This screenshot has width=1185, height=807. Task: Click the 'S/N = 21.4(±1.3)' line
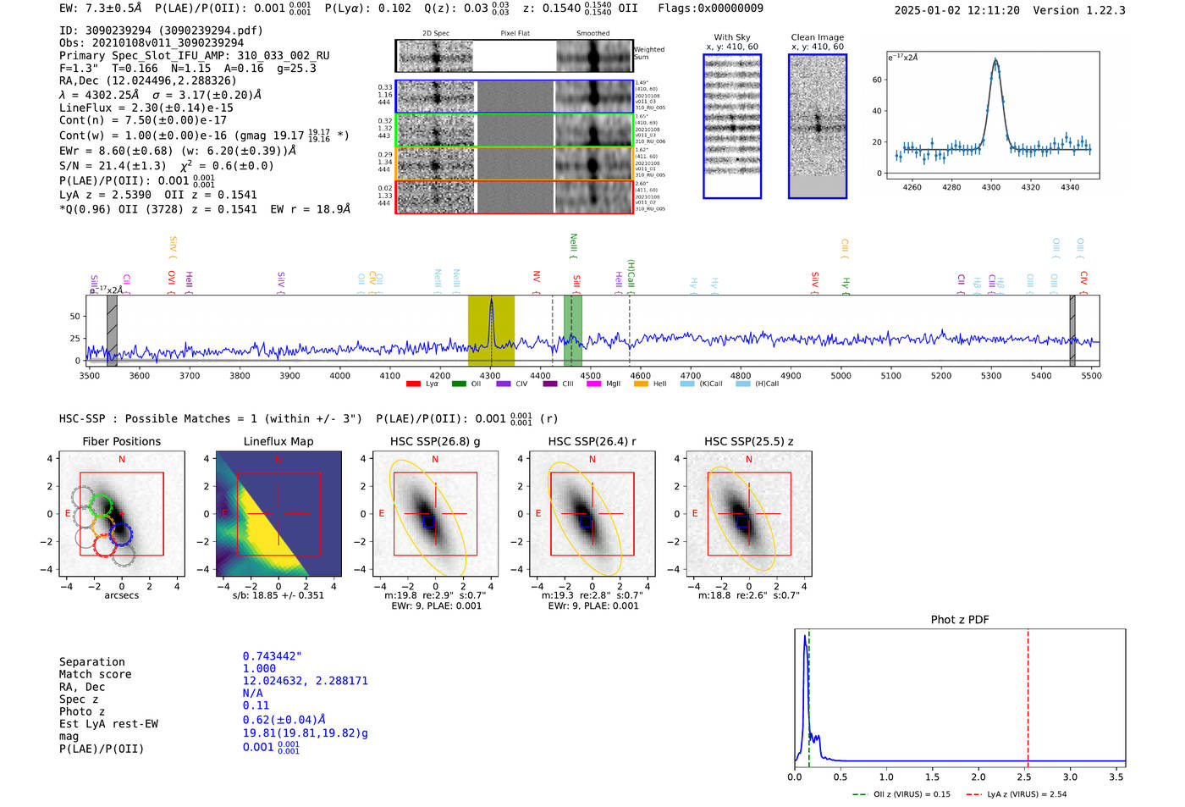tap(167, 166)
